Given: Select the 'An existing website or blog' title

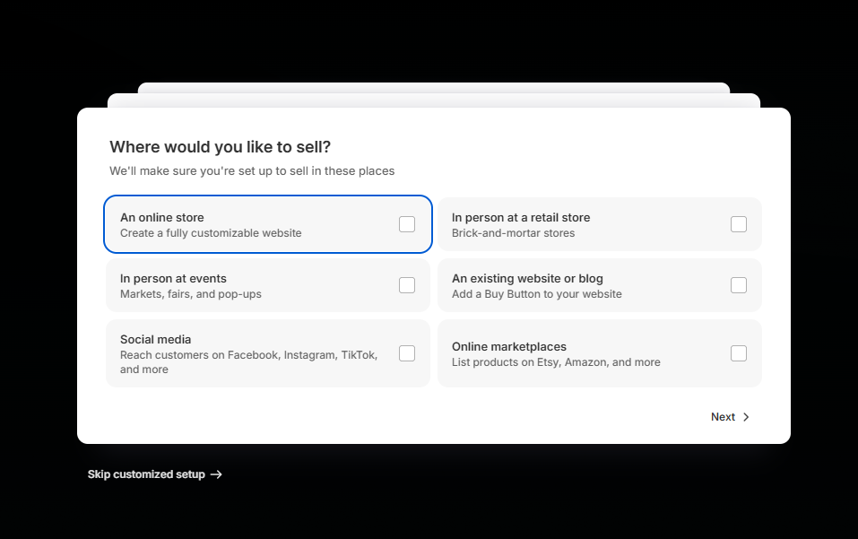Looking at the screenshot, I should click(x=527, y=278).
